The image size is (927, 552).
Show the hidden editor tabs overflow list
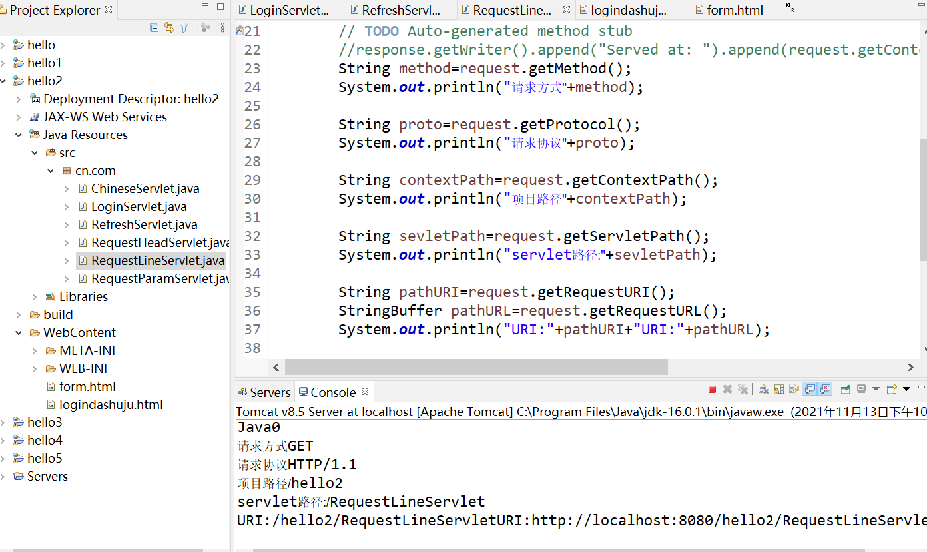[790, 7]
